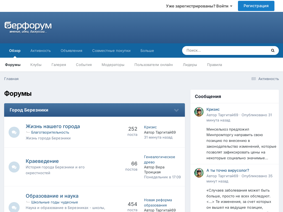283x212 pixels.
Task: Collapse the Город Березники category
Action: pos(176,110)
